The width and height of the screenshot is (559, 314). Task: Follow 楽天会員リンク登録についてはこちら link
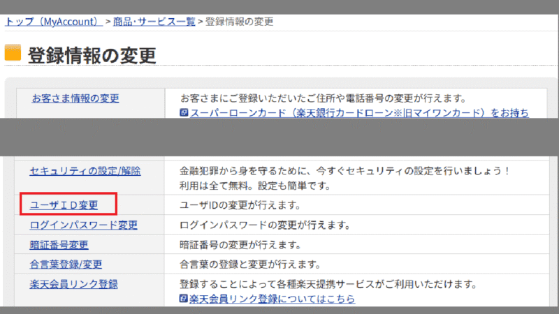point(272,299)
